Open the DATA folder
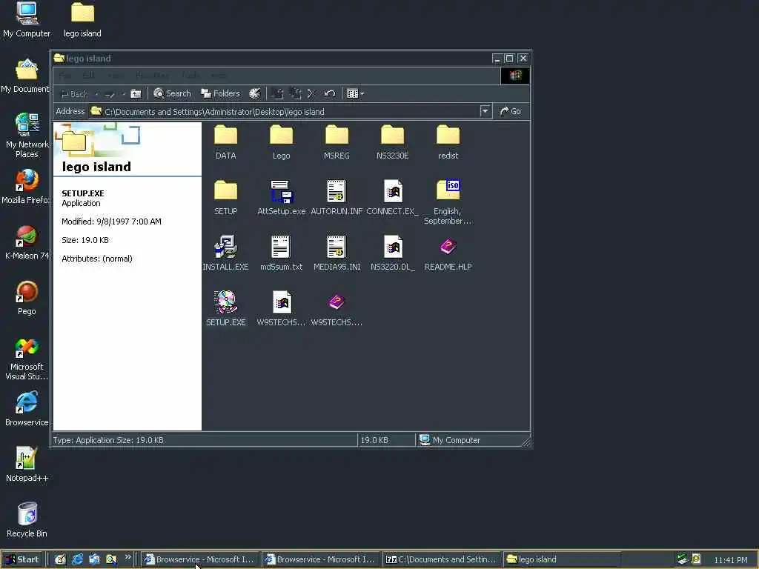This screenshot has width=759, height=569. [225, 142]
